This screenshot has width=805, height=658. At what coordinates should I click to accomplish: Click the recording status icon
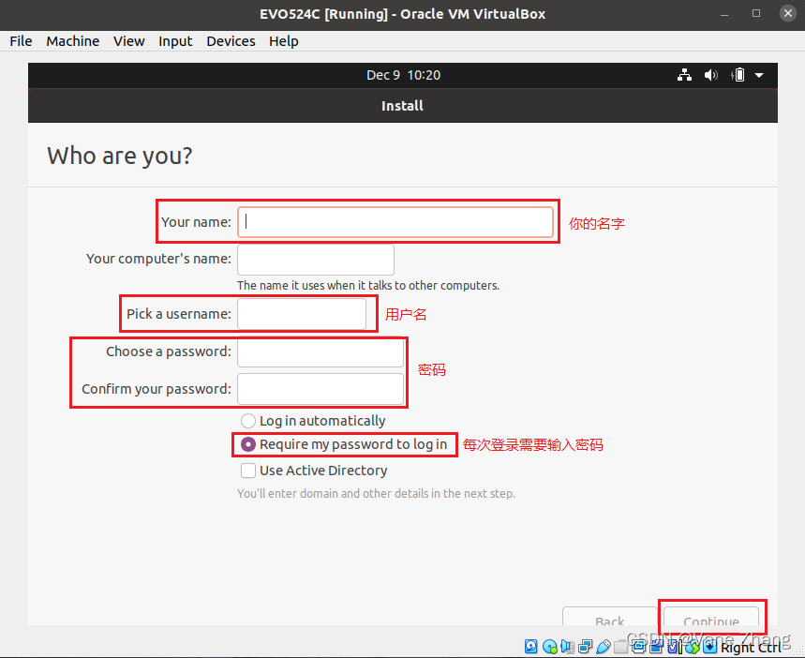(x=656, y=646)
